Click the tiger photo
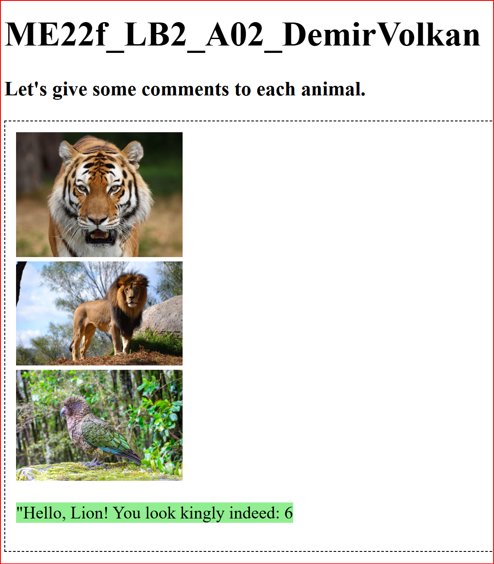This screenshot has height=564, width=494. click(x=99, y=195)
